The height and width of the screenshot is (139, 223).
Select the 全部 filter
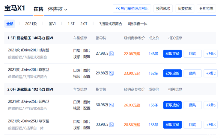(x=10, y=24)
